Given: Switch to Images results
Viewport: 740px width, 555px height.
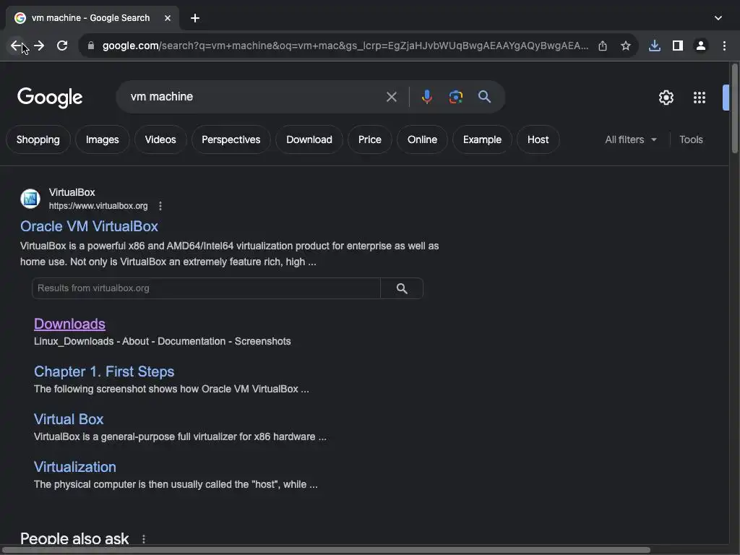Looking at the screenshot, I should click(x=103, y=139).
